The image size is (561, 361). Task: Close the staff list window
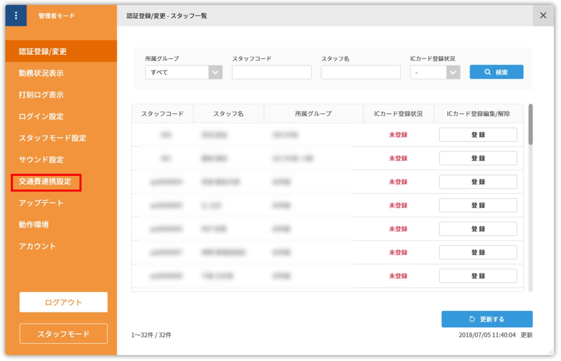pyautogui.click(x=543, y=16)
